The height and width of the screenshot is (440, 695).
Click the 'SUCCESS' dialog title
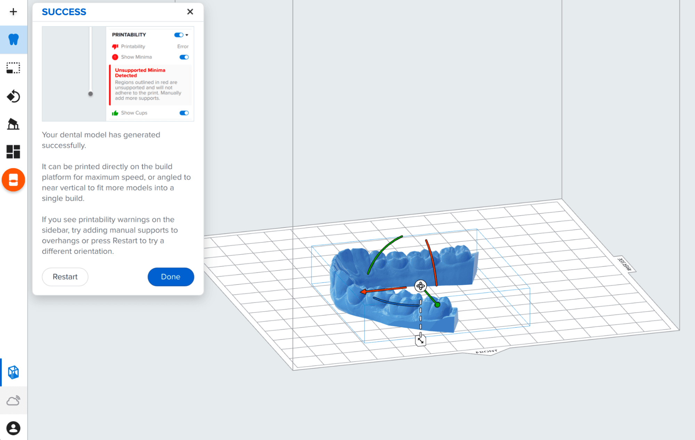coord(64,12)
